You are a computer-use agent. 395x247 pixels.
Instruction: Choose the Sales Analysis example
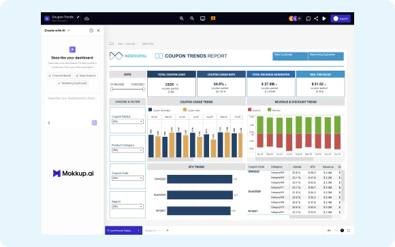tap(86, 76)
